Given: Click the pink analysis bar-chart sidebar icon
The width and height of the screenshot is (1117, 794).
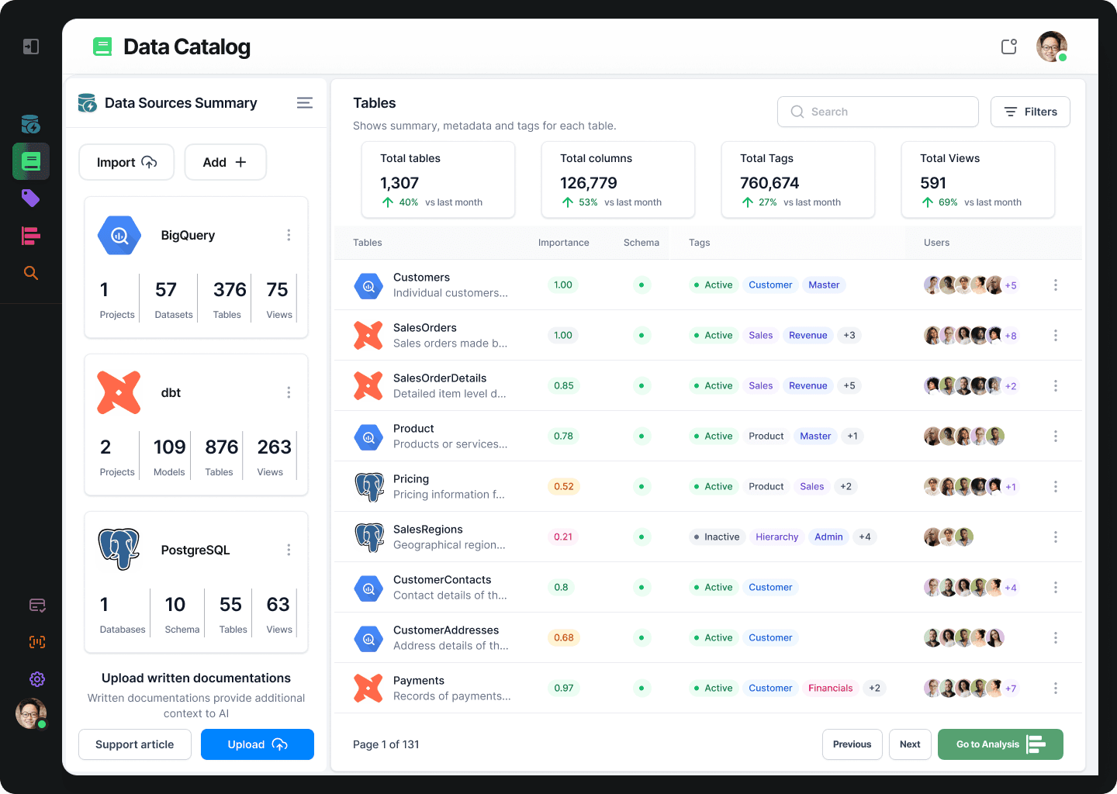Looking at the screenshot, I should (30, 236).
